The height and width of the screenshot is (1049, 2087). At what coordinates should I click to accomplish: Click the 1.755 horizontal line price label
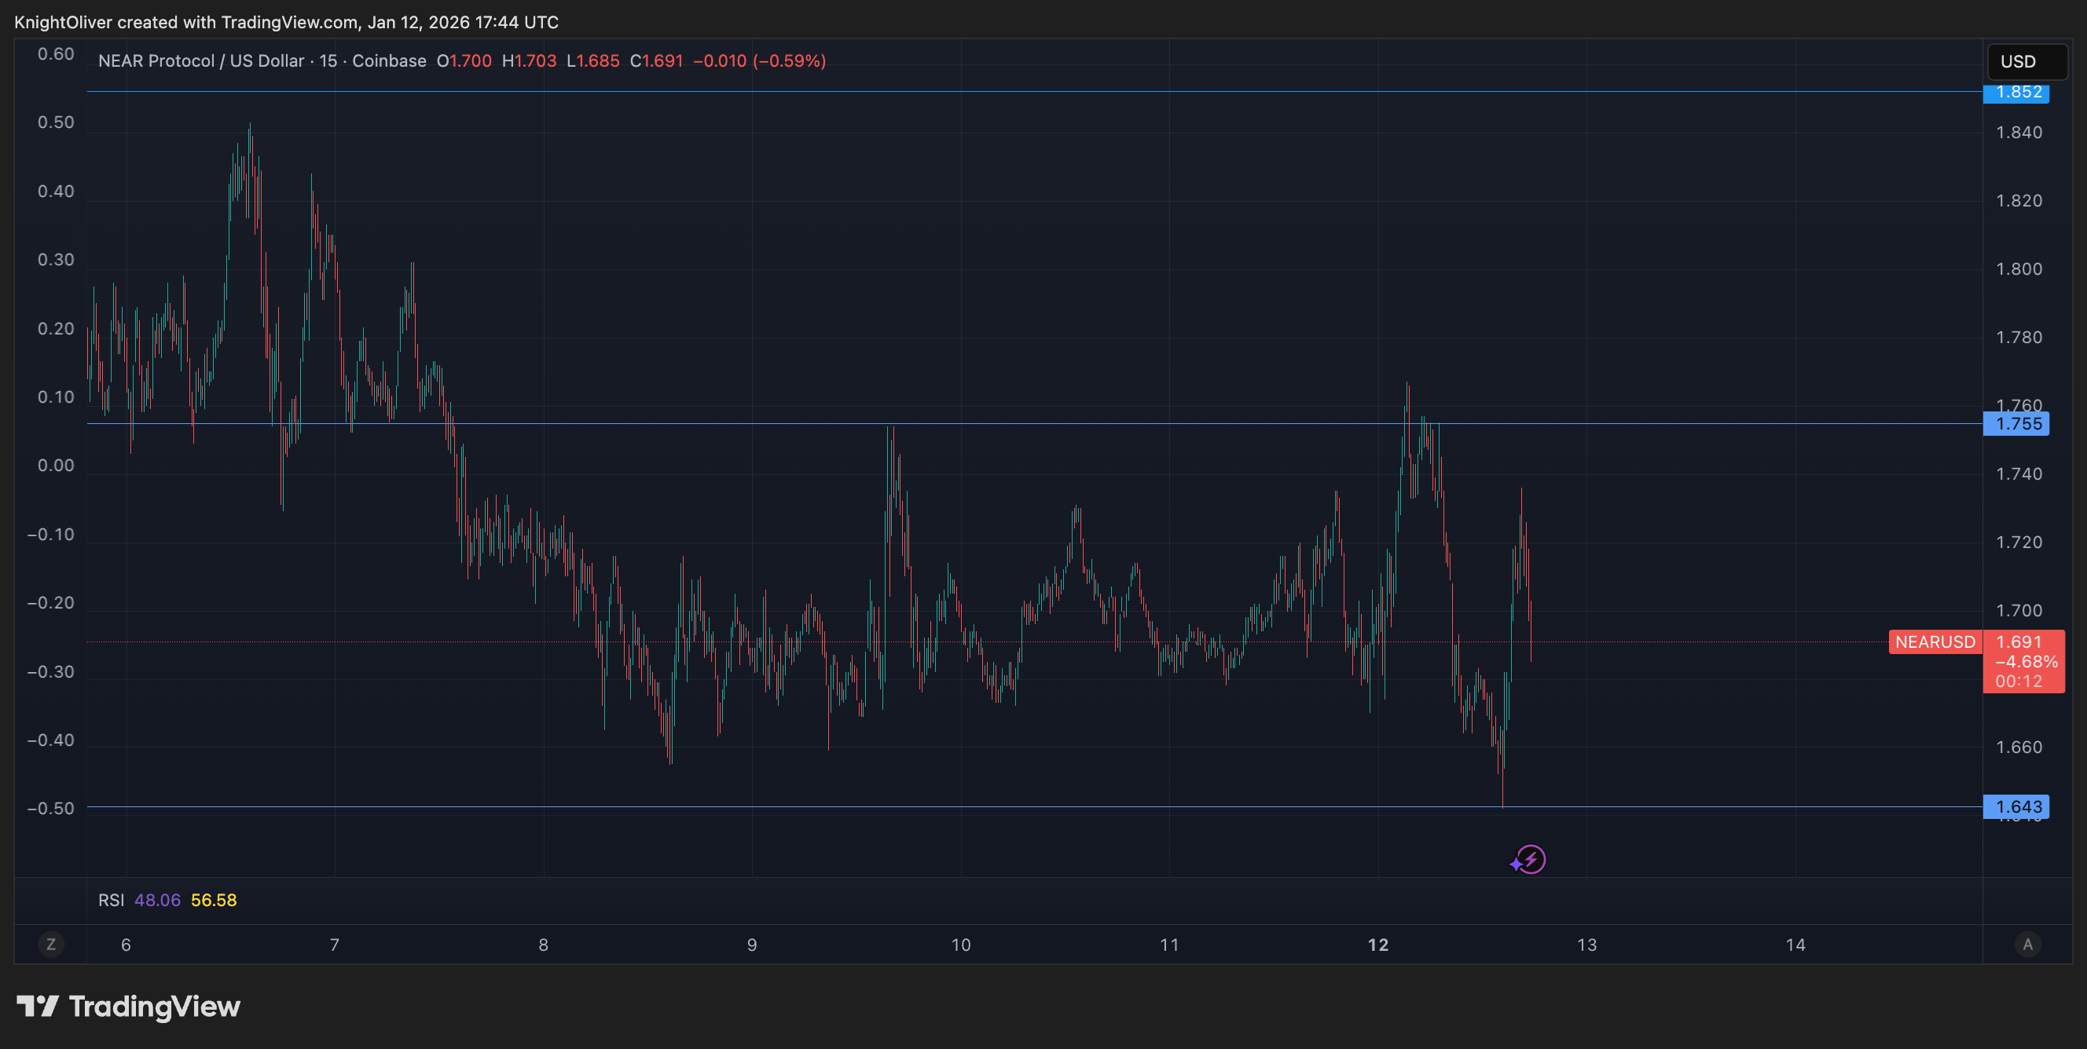[x=2016, y=423]
